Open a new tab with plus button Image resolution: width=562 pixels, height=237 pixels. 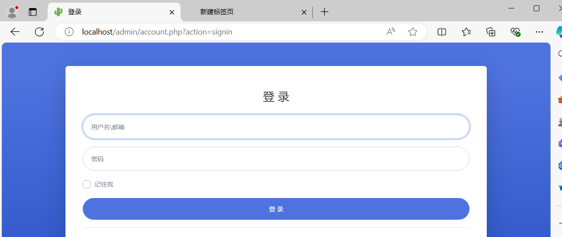324,12
